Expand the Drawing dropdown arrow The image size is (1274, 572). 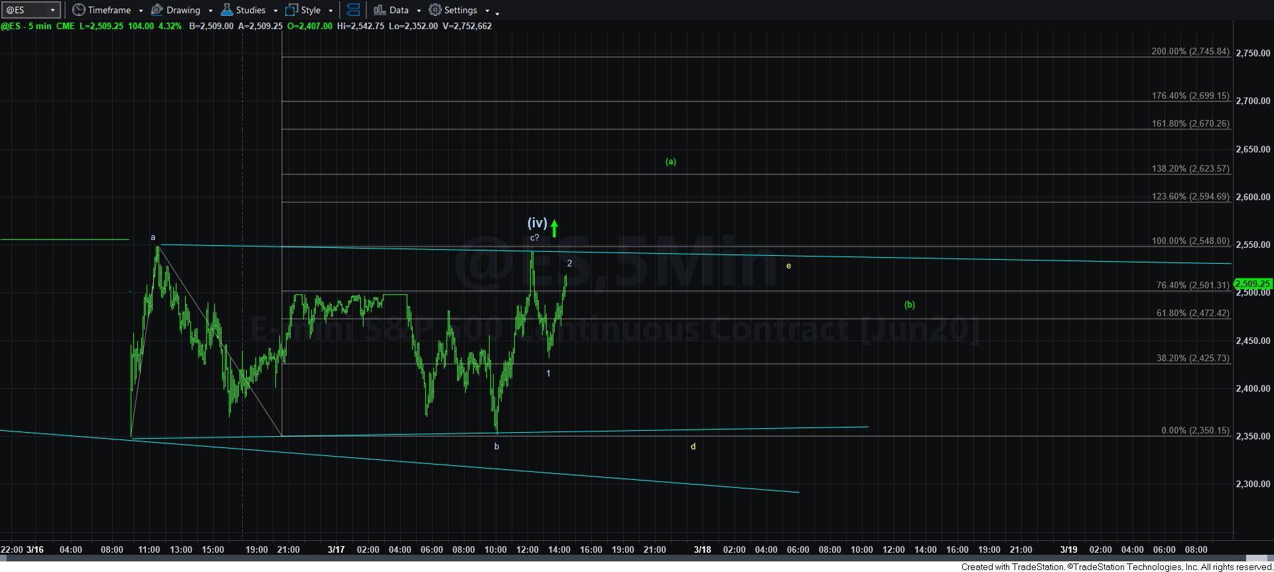(210, 11)
